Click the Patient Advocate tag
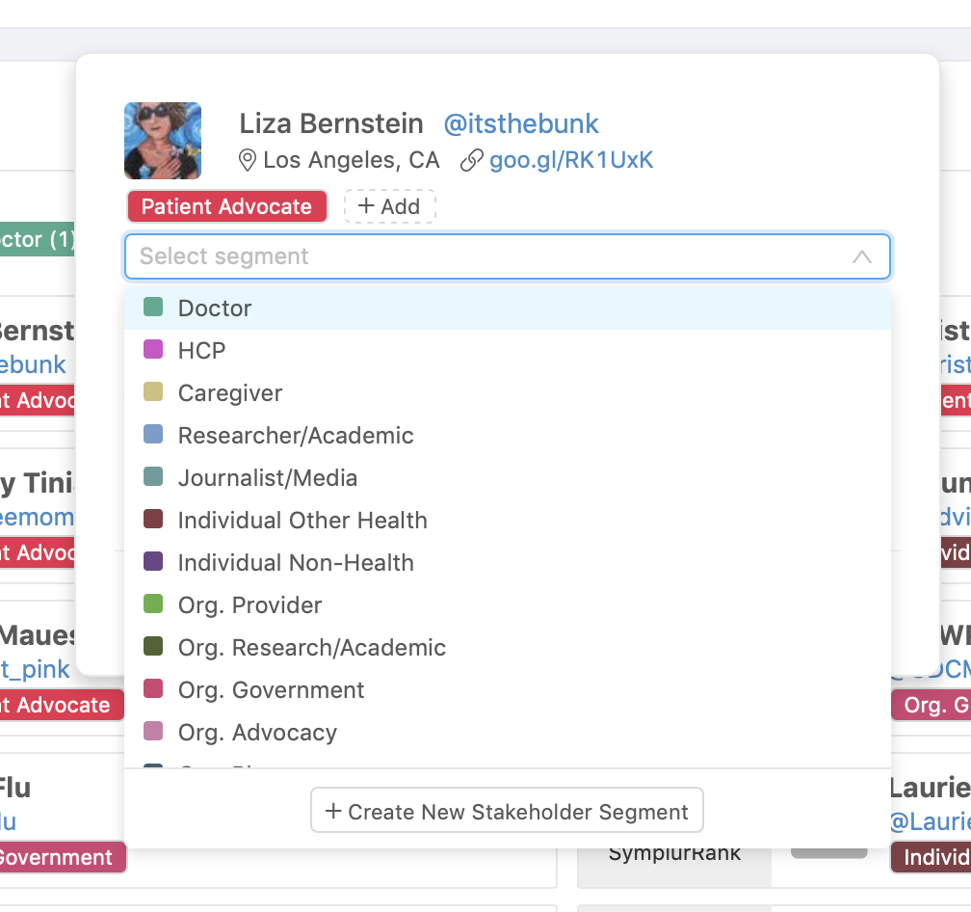The image size is (971, 912). click(226, 206)
